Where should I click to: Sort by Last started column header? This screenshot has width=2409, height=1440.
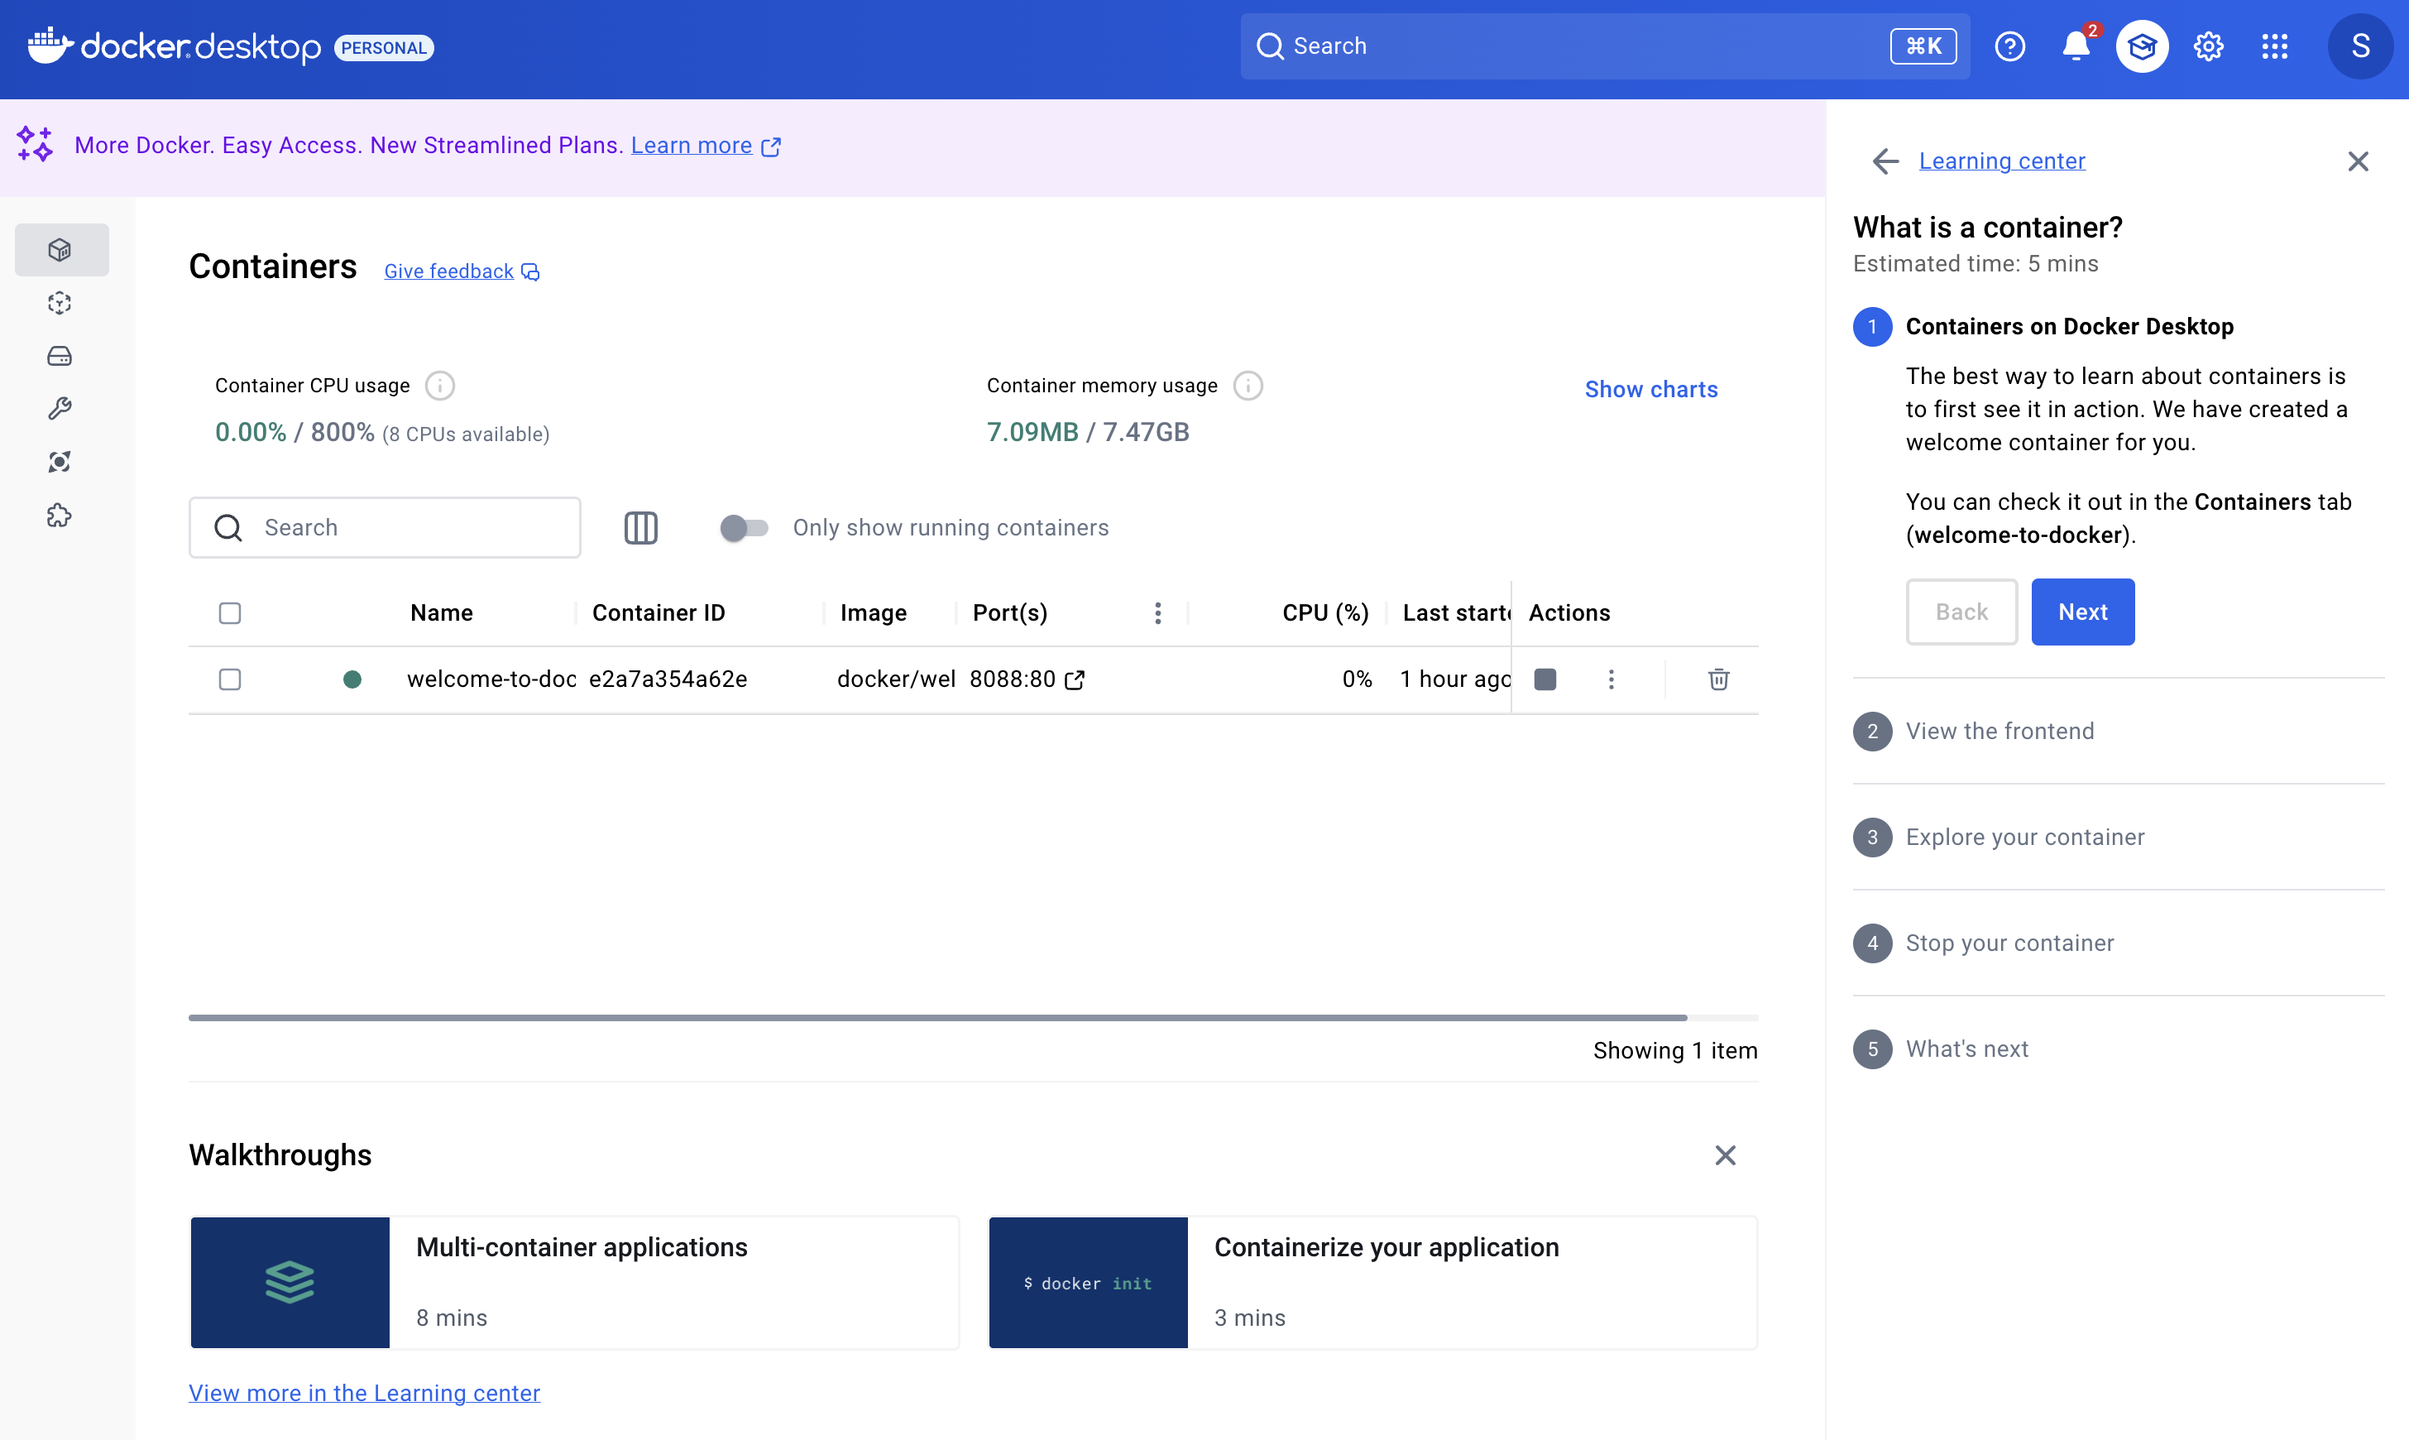pos(1457,613)
